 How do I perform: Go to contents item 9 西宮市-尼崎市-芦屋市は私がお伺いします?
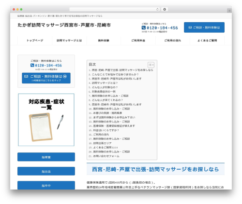coord(117,105)
